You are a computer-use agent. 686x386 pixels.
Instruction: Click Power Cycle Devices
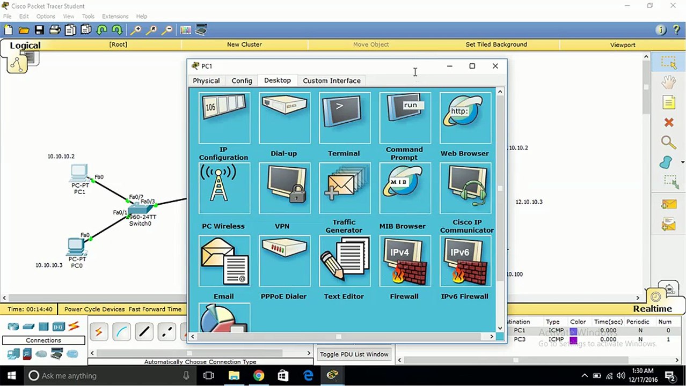[94, 309]
